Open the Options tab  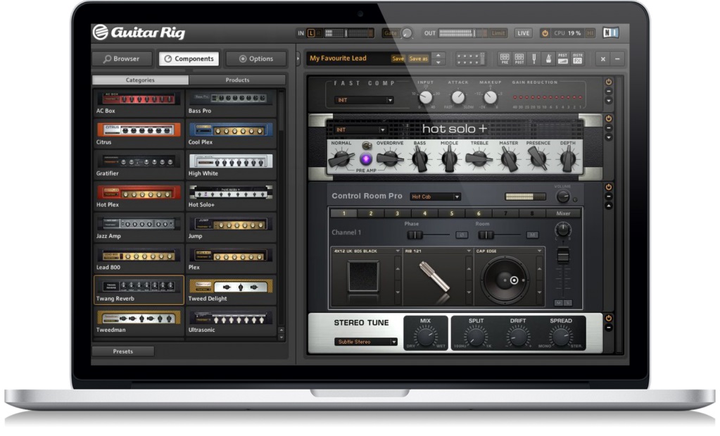(256, 58)
